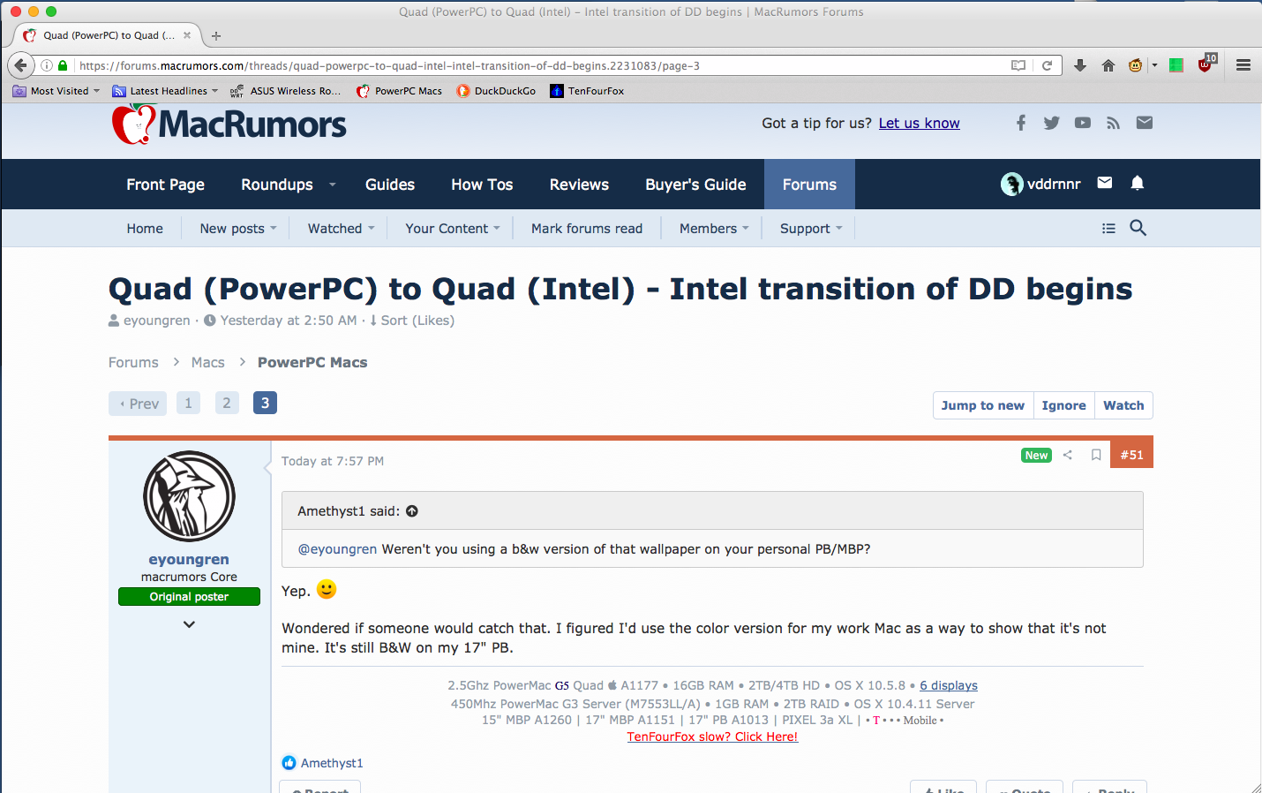Open Guides in navigation
Image resolution: width=1262 pixels, height=793 pixels.
(390, 185)
